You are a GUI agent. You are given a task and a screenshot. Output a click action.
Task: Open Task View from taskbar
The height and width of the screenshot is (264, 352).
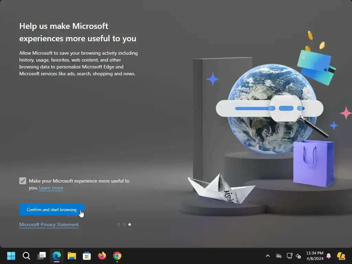coord(42,256)
